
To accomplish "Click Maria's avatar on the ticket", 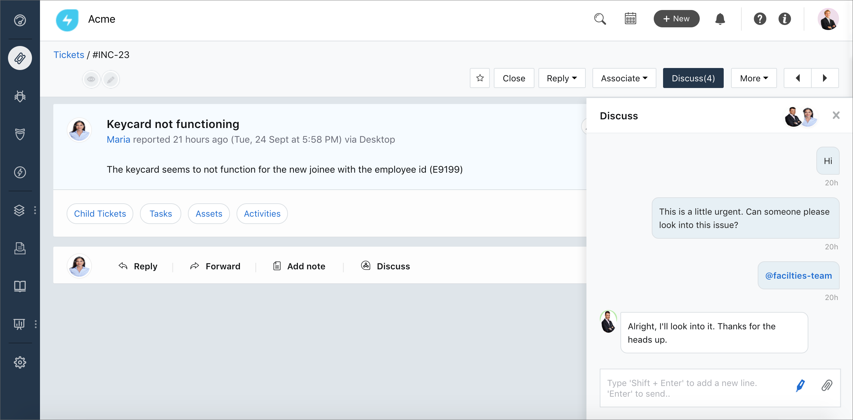I will 79,130.
